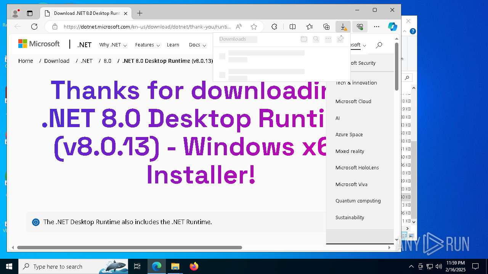Click Download breadcrumb link
This screenshot has width=488, height=274.
(57, 61)
